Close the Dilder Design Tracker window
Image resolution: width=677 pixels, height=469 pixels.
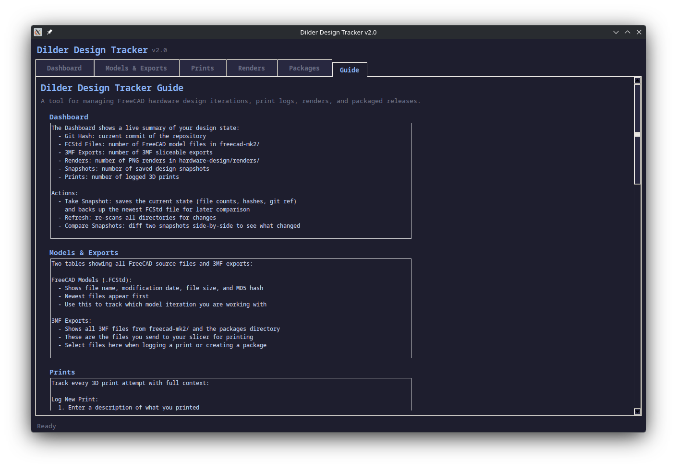point(639,32)
